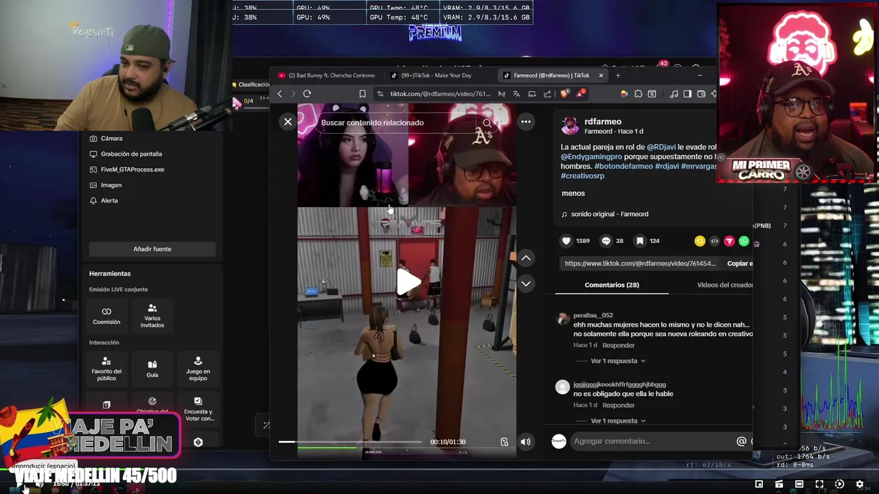Click rdfarmeo profile avatar
879x494 pixels.
coord(569,125)
